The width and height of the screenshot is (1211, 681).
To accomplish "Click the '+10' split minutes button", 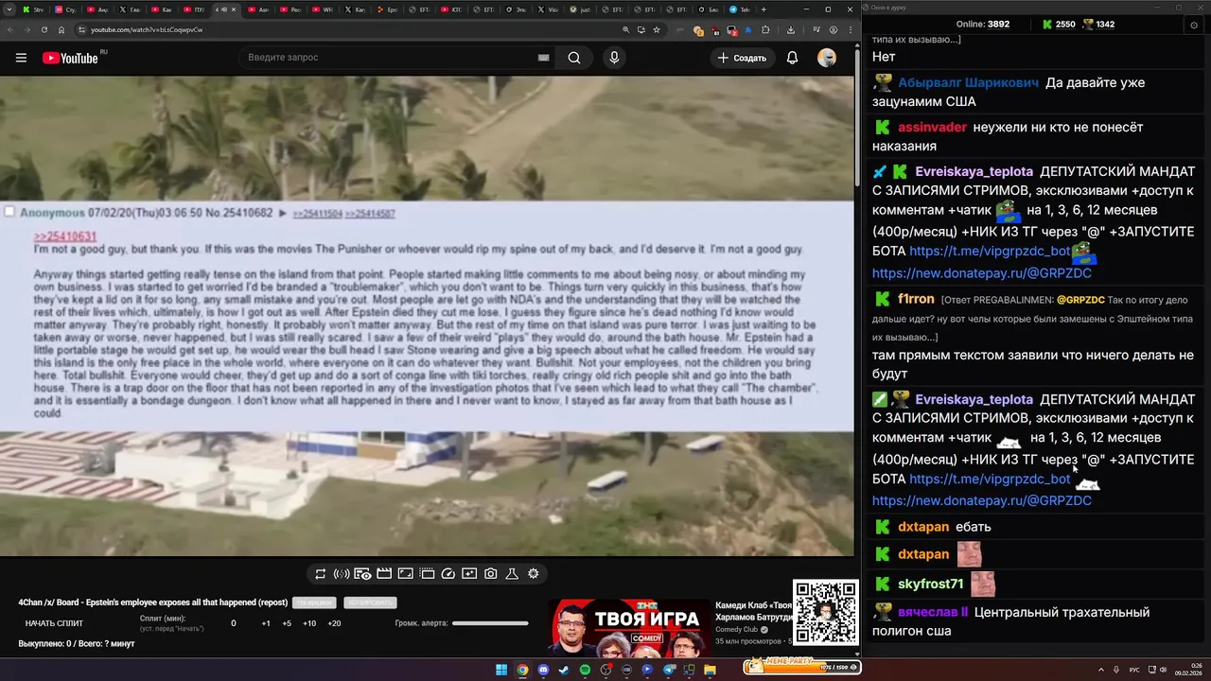I will (309, 623).
